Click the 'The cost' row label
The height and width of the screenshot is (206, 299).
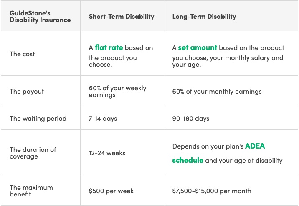click(22, 54)
